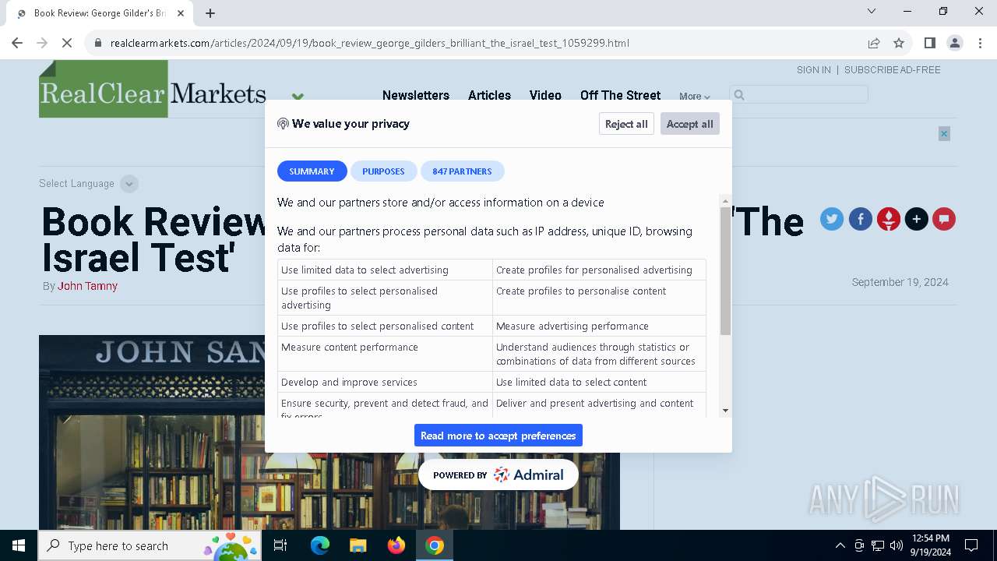Click 'Use limited data to select content'
Screen dimensions: 997x561
pos(599,382)
